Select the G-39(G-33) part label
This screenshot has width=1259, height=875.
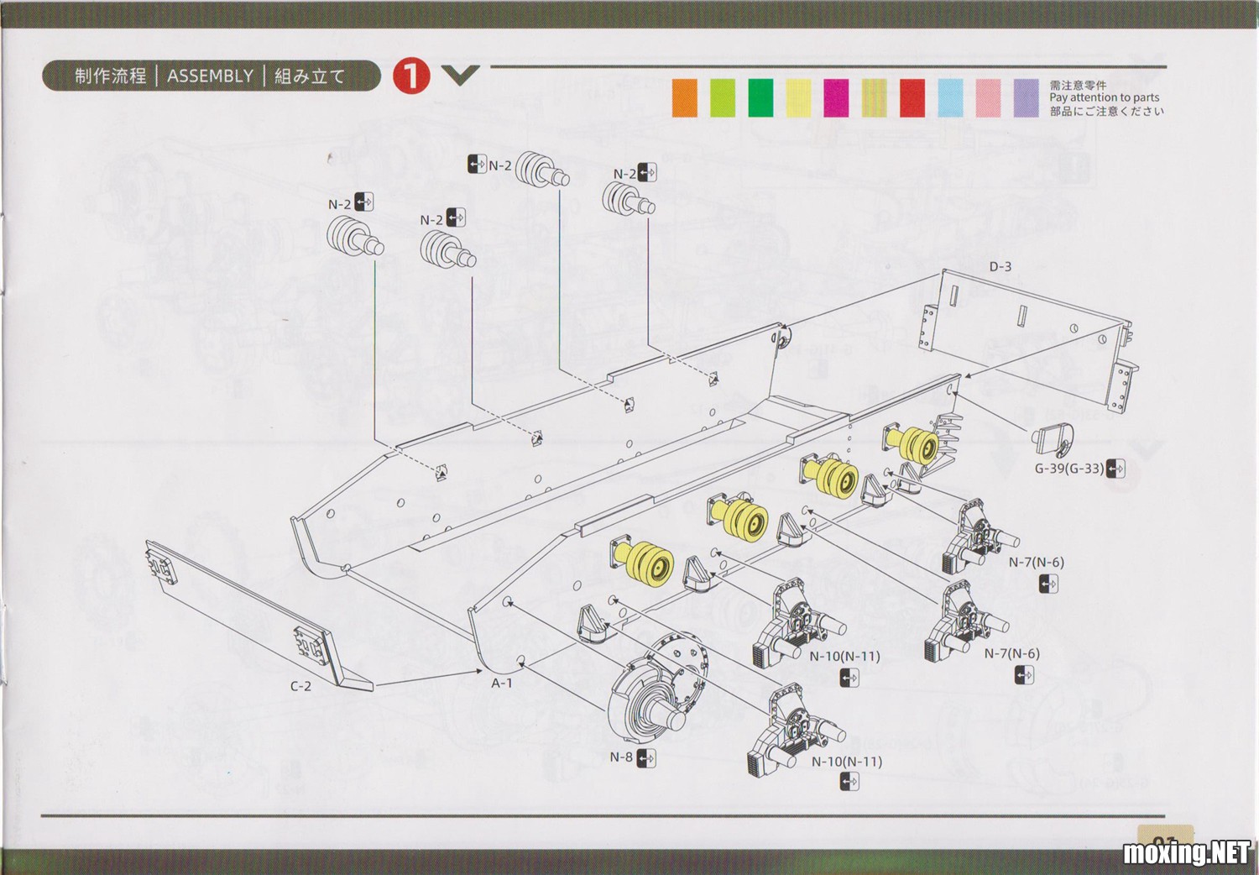pyautogui.click(x=1068, y=468)
